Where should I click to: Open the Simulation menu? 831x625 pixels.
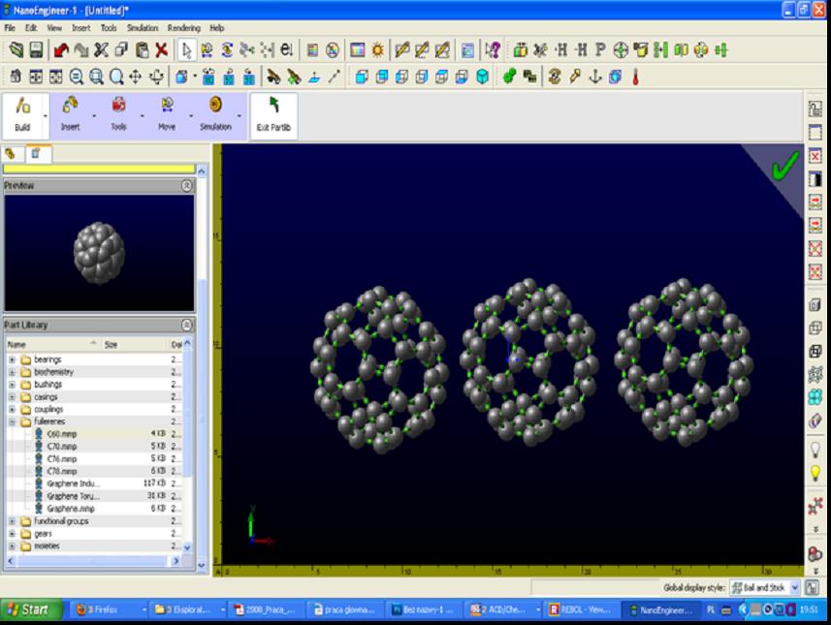coord(142,27)
